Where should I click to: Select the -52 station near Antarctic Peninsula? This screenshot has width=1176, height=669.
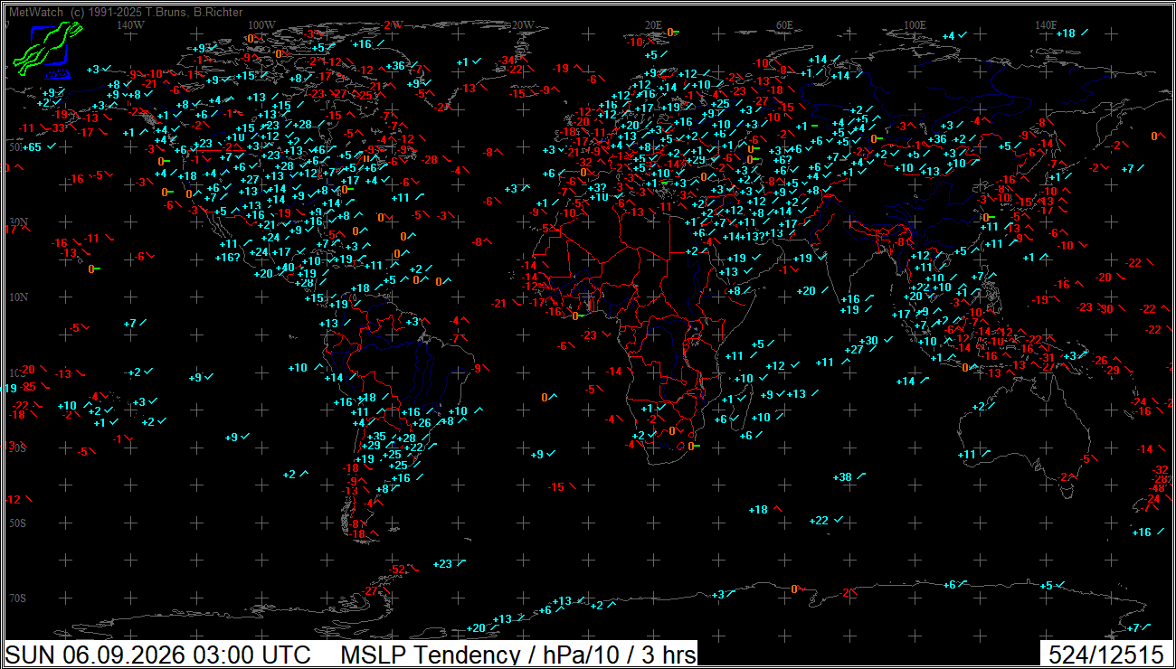[x=398, y=569]
